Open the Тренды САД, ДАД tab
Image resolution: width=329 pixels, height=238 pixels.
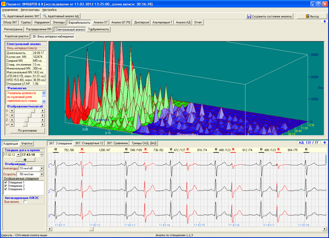pos(144,143)
